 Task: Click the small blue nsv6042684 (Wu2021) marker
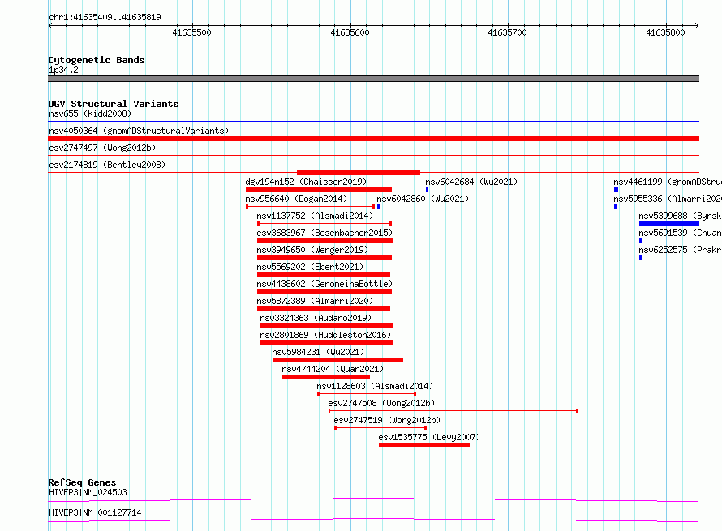pos(428,190)
